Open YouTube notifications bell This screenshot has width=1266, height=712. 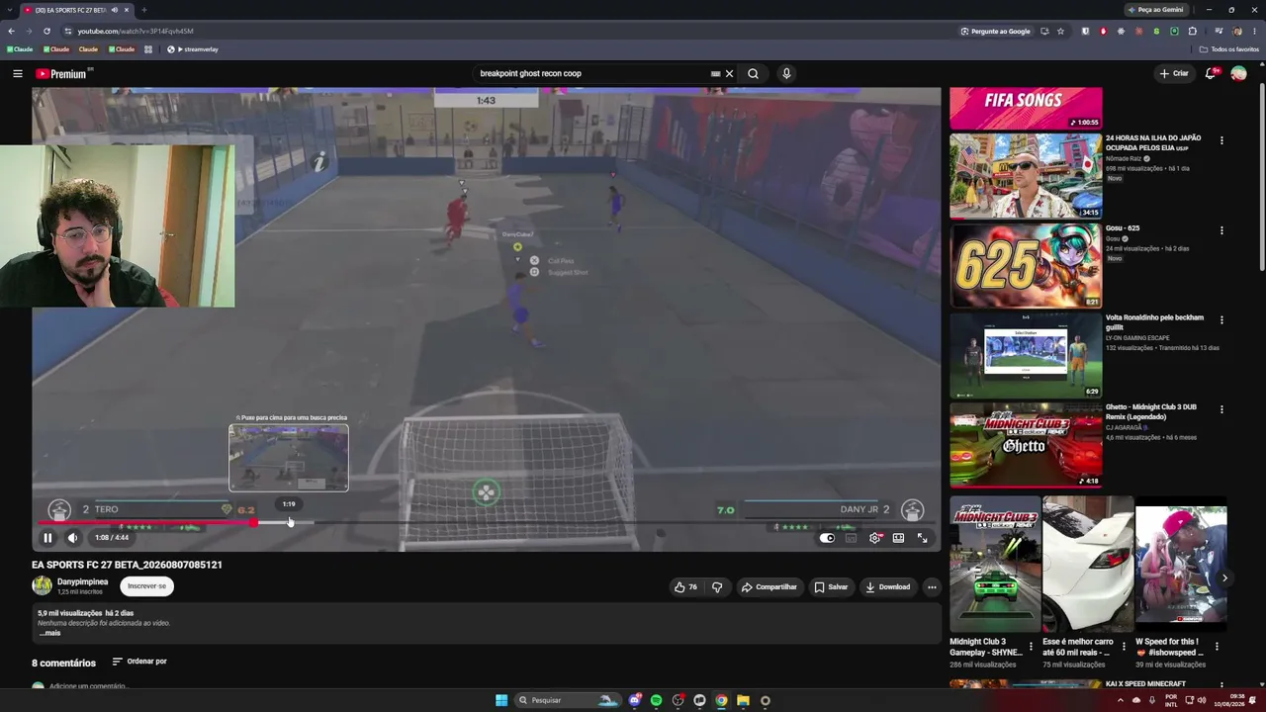[x=1211, y=73]
